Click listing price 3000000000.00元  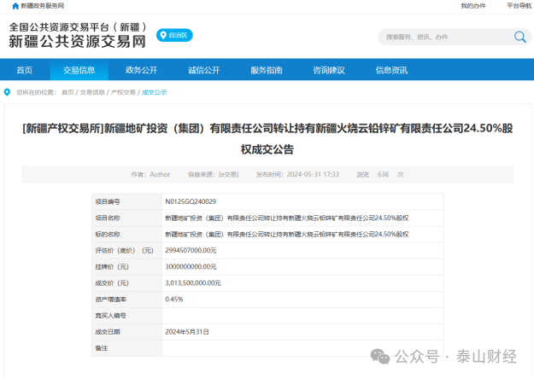pos(191,267)
